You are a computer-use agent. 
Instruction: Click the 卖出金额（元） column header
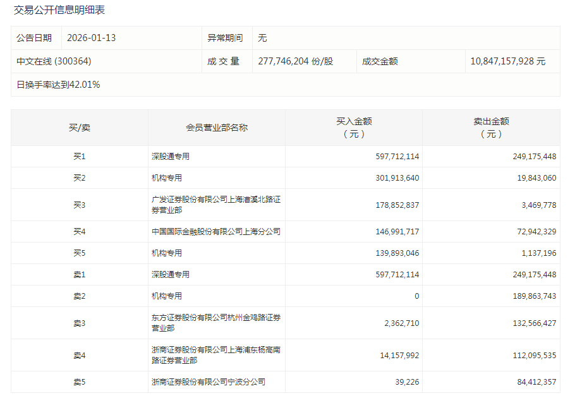tap(491, 128)
